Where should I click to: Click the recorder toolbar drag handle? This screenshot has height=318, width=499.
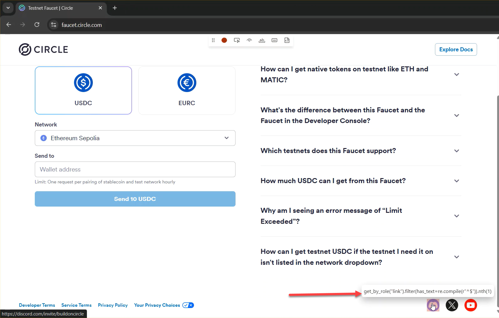click(x=213, y=40)
